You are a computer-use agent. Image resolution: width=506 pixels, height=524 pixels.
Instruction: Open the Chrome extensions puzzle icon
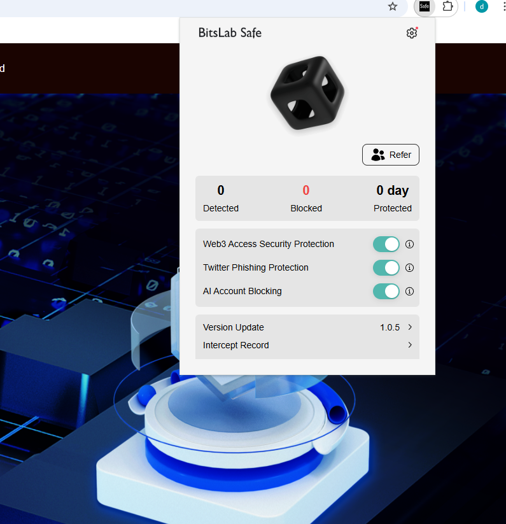[447, 6]
